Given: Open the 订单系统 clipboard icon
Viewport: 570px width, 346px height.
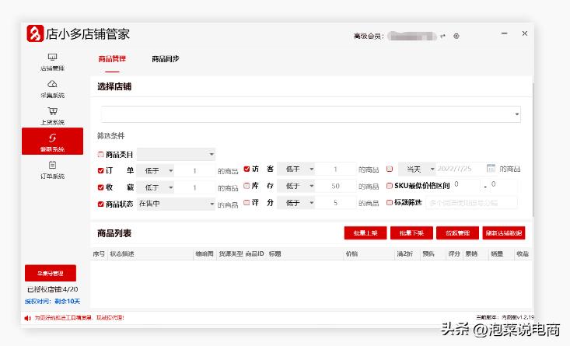Looking at the screenshot, I should point(52,165).
